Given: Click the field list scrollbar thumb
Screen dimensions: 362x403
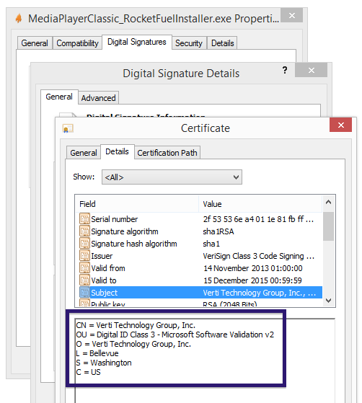Looking at the screenshot, I should coord(328,226).
